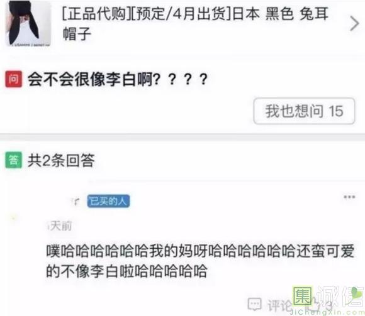Open the three-dot more options menu
The height and width of the screenshot is (316, 365).
[349, 197]
